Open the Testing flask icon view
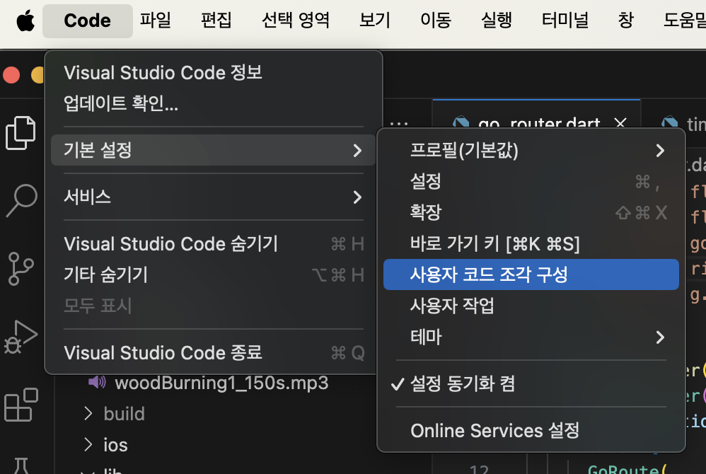This screenshot has width=706, height=474. pos(21,466)
